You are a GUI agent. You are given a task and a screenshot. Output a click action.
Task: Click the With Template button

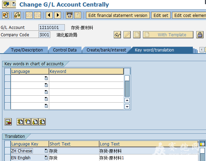point(168,35)
